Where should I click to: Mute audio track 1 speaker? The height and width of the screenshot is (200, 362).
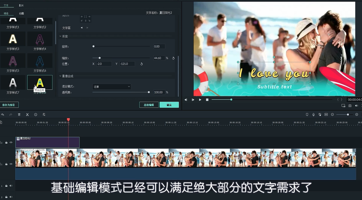point(11,186)
